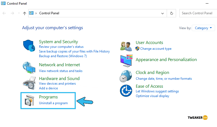Click the Add a device link
217x127 pixels.
(48, 88)
